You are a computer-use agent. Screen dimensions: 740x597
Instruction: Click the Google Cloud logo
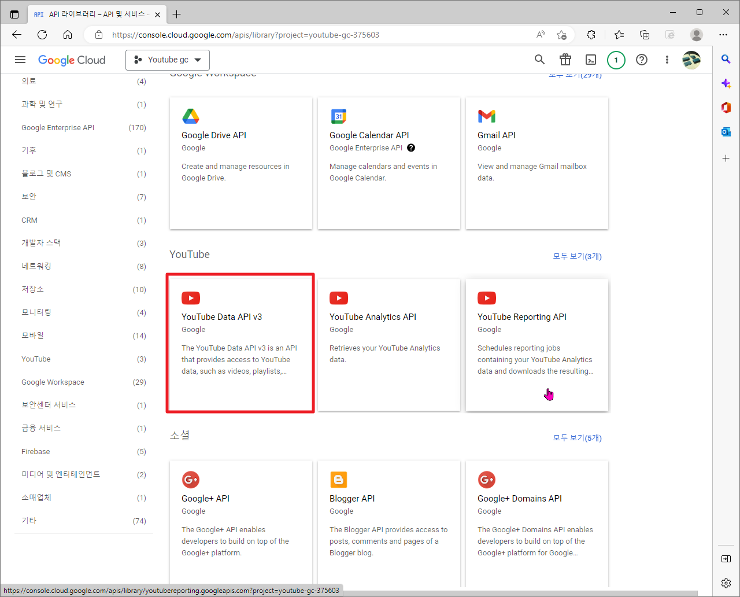click(72, 60)
